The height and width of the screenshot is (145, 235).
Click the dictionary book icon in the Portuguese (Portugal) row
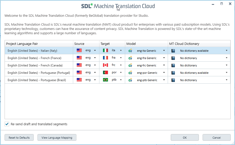click(x=173, y=73)
